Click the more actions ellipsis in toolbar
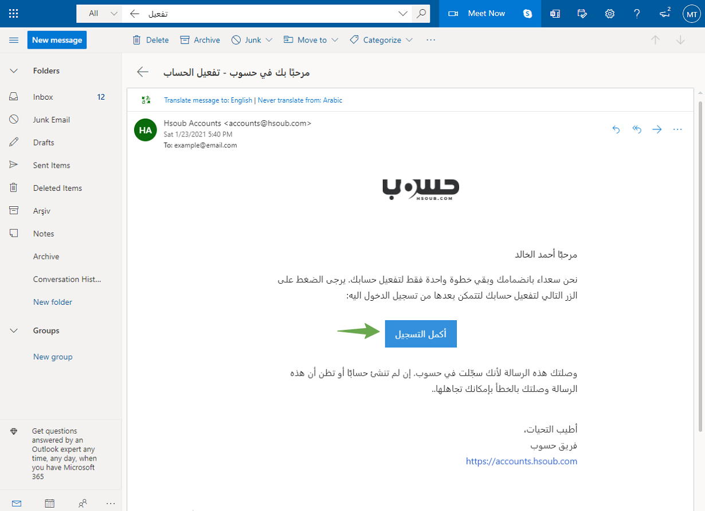Viewport: 705px width, 511px height. point(432,40)
